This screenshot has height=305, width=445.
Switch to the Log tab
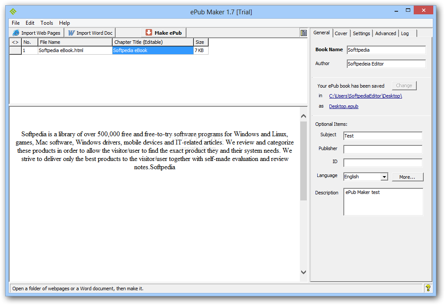[x=405, y=33]
